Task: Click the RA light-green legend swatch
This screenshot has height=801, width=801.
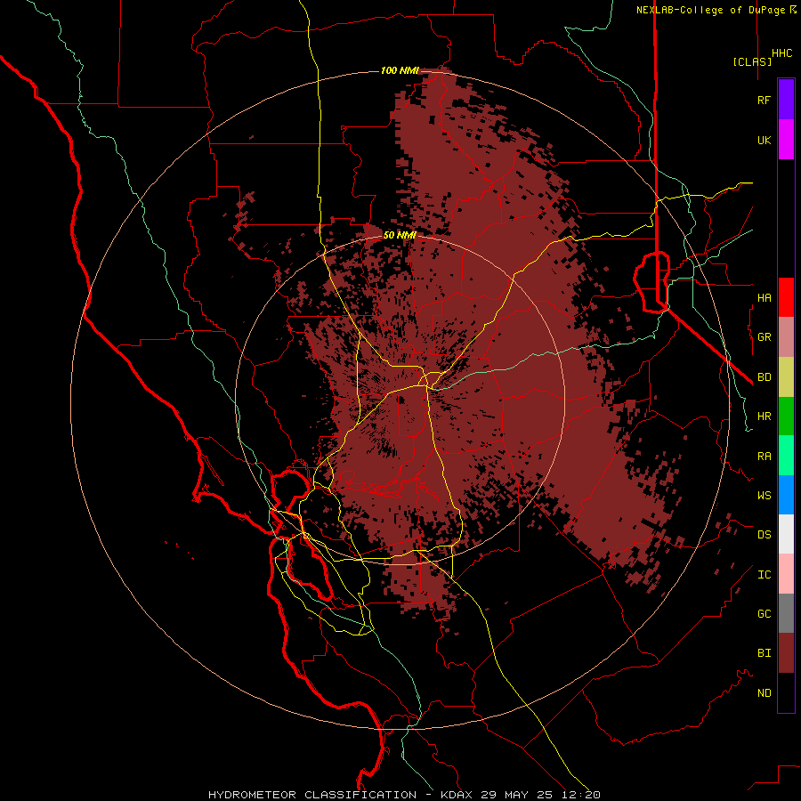Action: click(786, 456)
